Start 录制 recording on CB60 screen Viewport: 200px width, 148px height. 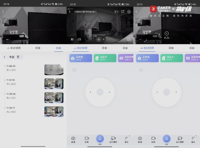tap(87, 140)
